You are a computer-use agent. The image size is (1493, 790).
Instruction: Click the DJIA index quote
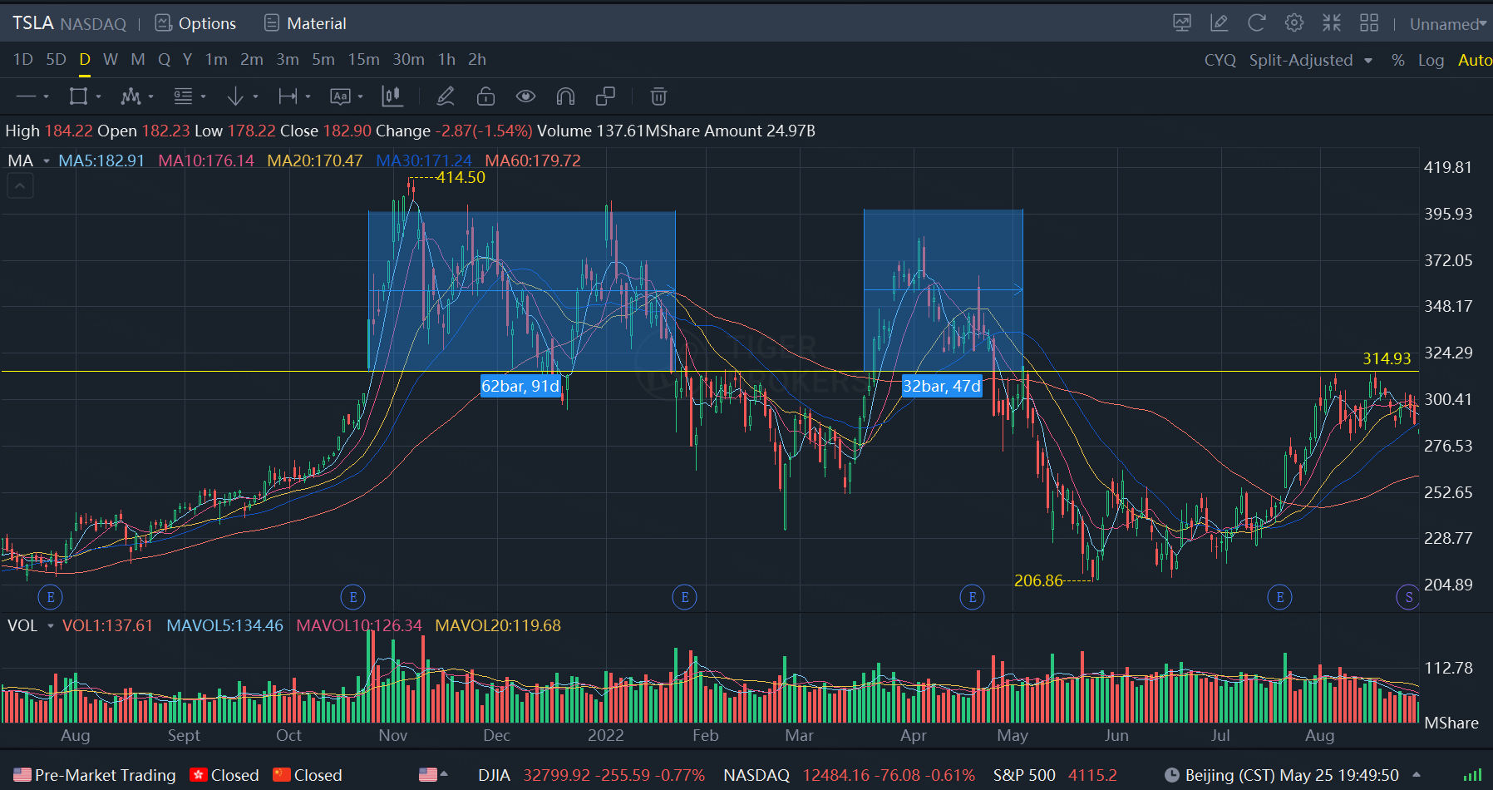point(591,775)
